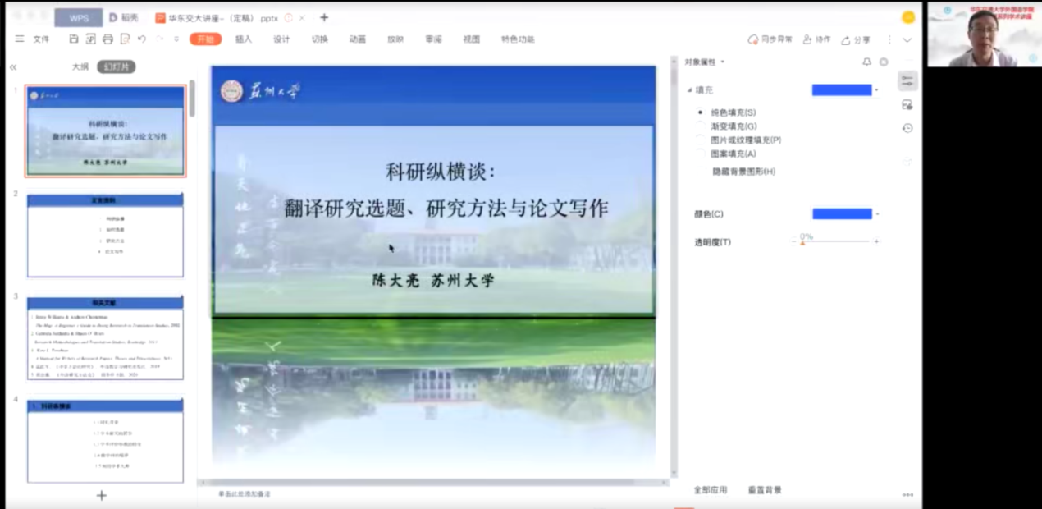The width and height of the screenshot is (1042, 509).
Task: Pin the 对象属性 panel
Action: [866, 62]
